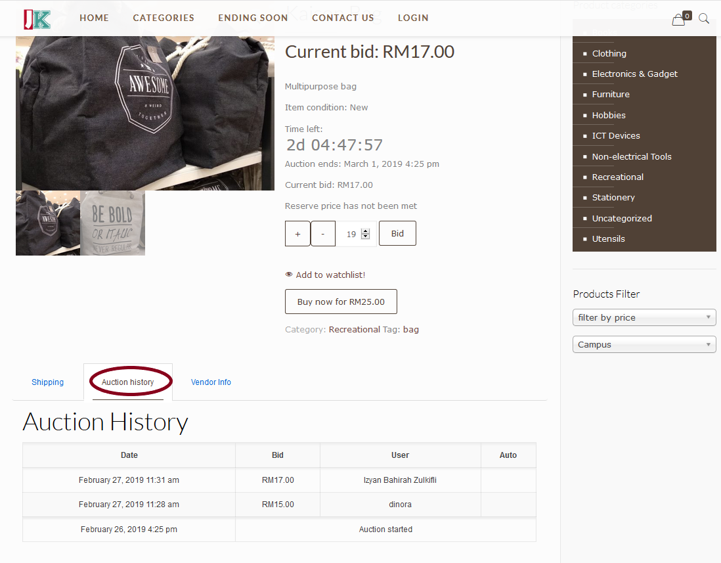
Task: Click the eye icon beside Add to watchlist
Action: point(289,275)
